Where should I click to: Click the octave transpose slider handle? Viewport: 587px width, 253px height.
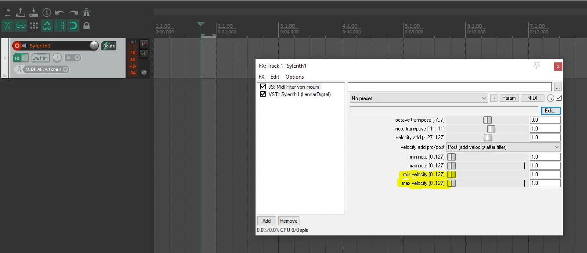coord(487,120)
